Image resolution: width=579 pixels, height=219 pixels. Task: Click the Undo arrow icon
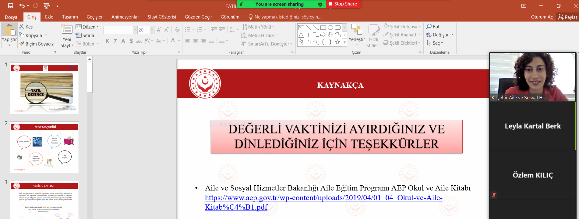[22, 5]
